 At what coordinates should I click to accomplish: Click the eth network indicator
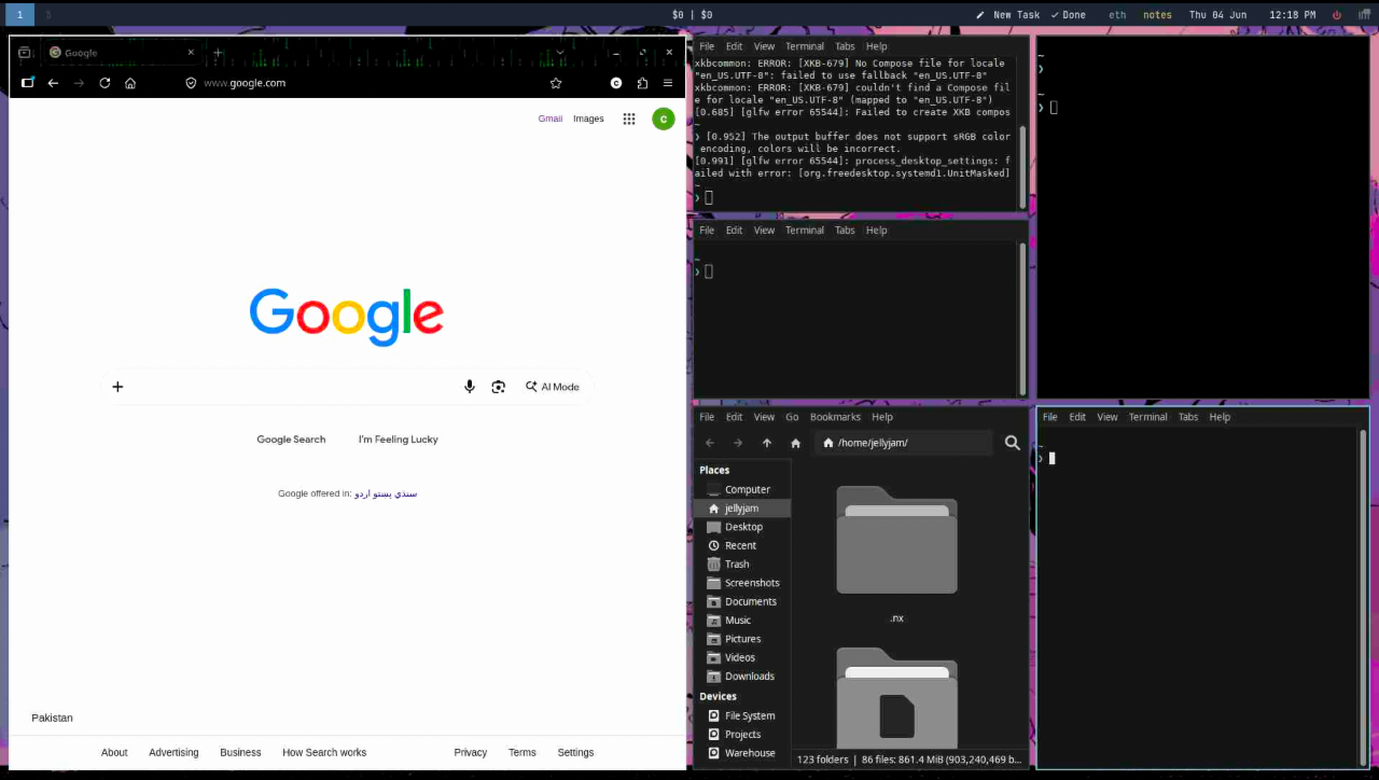tap(1117, 15)
